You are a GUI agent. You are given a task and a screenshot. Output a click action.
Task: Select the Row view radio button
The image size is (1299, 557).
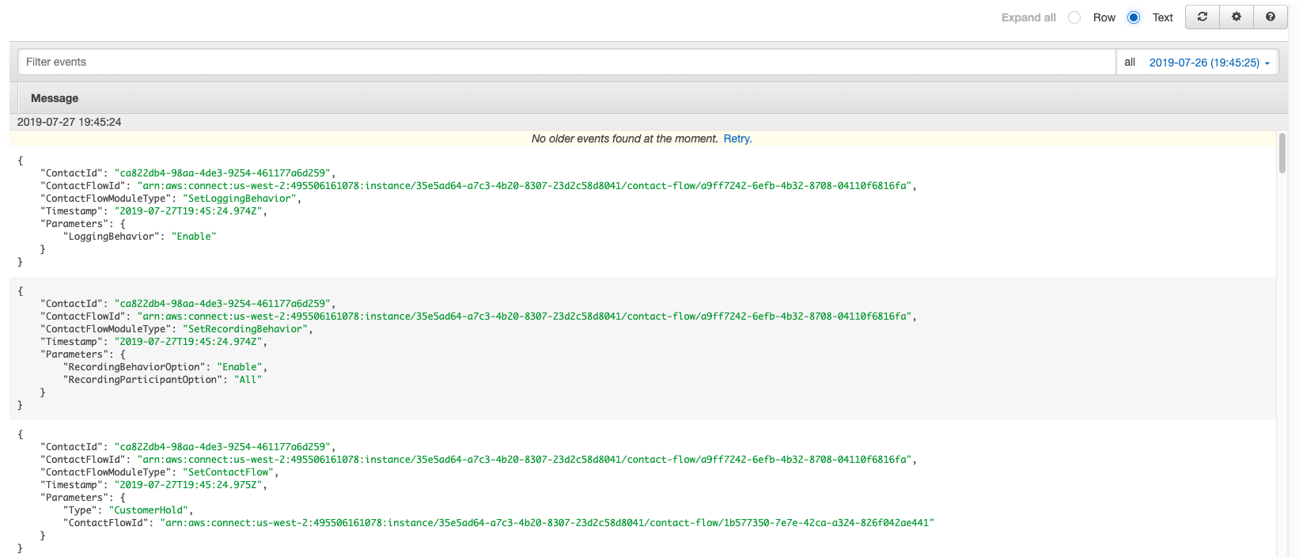[1074, 17]
